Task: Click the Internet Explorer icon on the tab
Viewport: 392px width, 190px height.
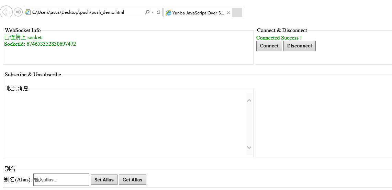Action: [168, 13]
